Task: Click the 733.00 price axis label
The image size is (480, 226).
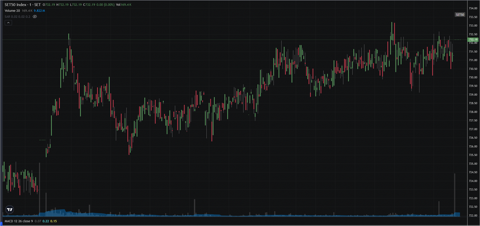Action: coord(473,26)
